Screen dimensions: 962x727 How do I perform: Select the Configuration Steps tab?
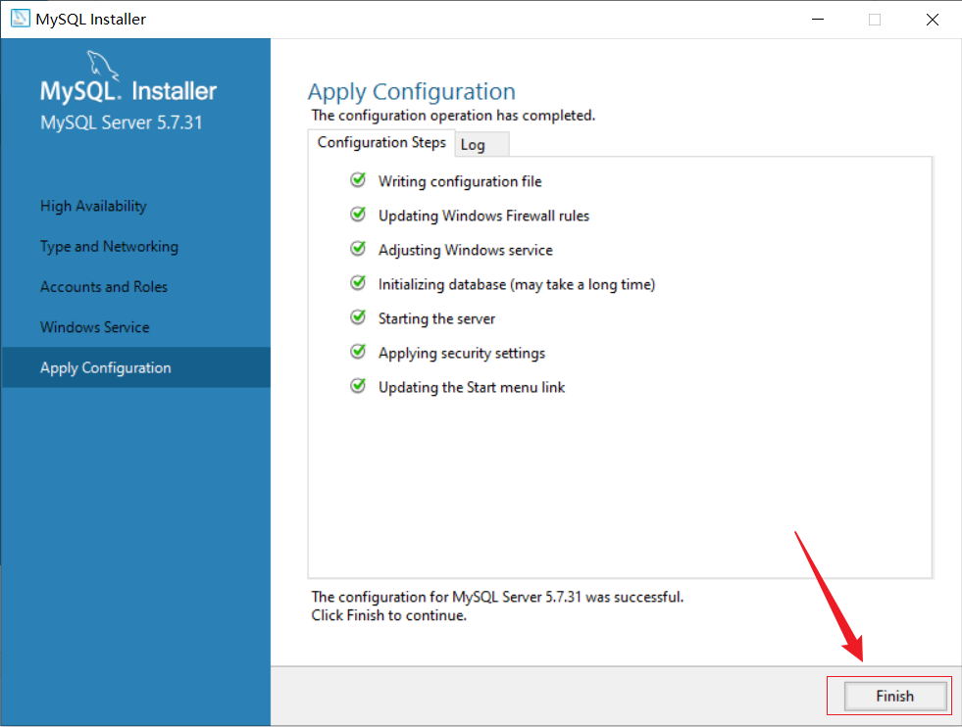[381, 142]
